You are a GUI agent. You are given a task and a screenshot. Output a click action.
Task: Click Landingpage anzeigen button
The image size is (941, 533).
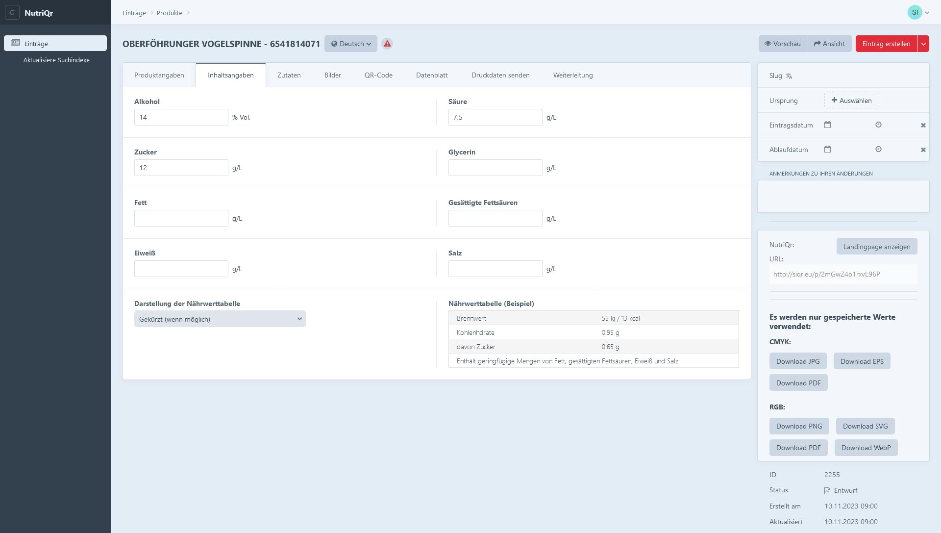coord(876,247)
